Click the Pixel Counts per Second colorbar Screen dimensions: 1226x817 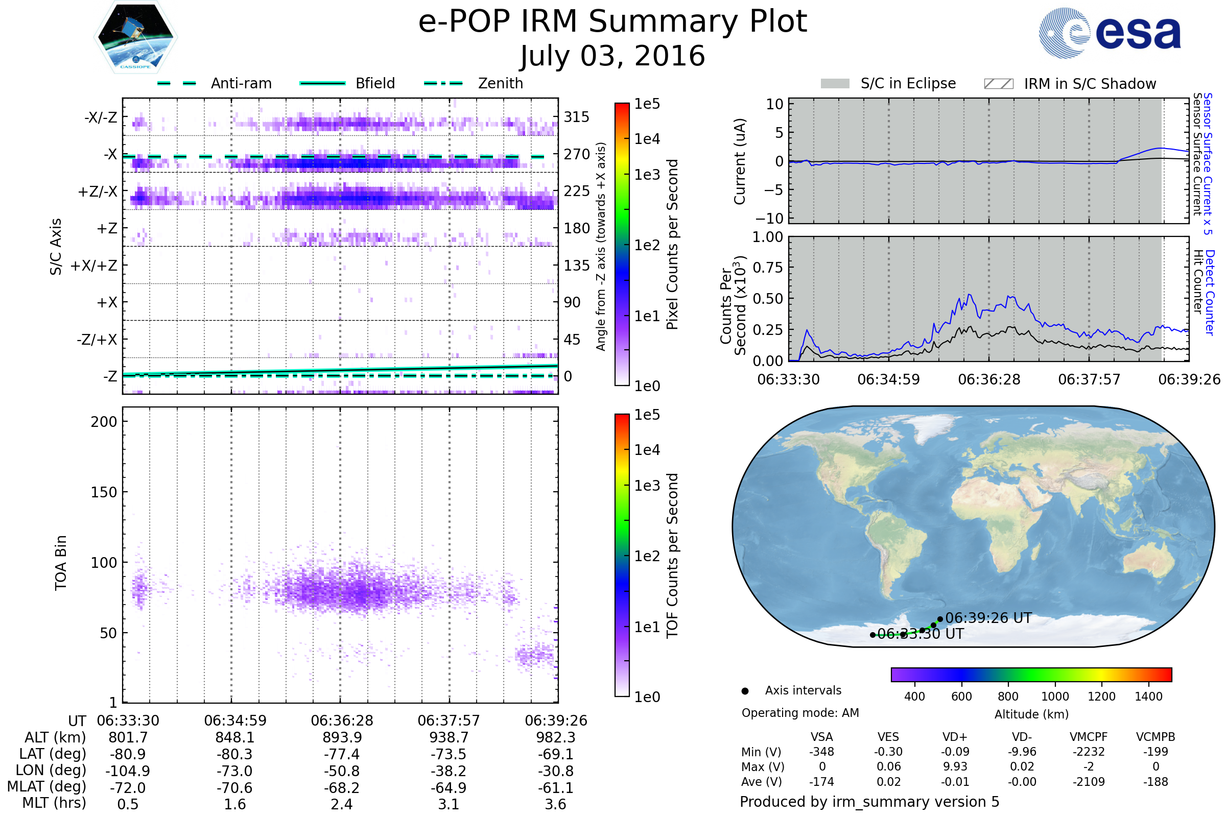pyautogui.click(x=622, y=244)
